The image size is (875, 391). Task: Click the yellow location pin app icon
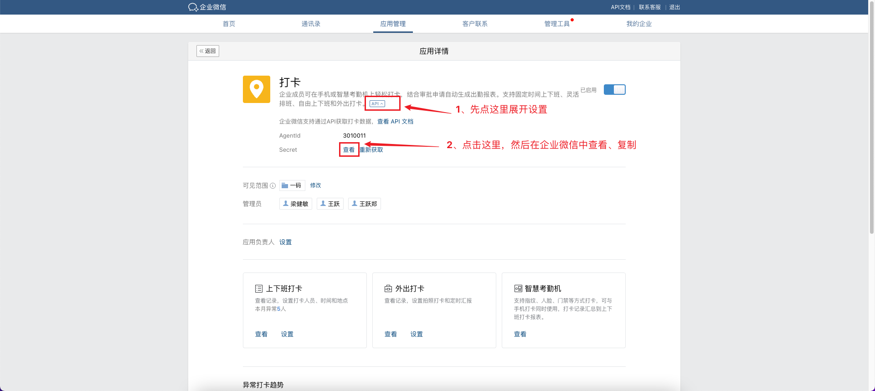(256, 89)
